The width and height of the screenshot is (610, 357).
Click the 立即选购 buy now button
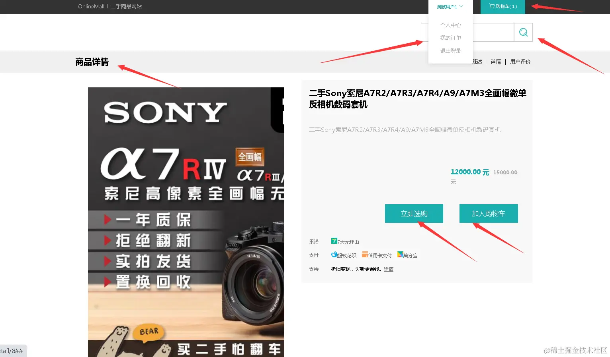(414, 214)
